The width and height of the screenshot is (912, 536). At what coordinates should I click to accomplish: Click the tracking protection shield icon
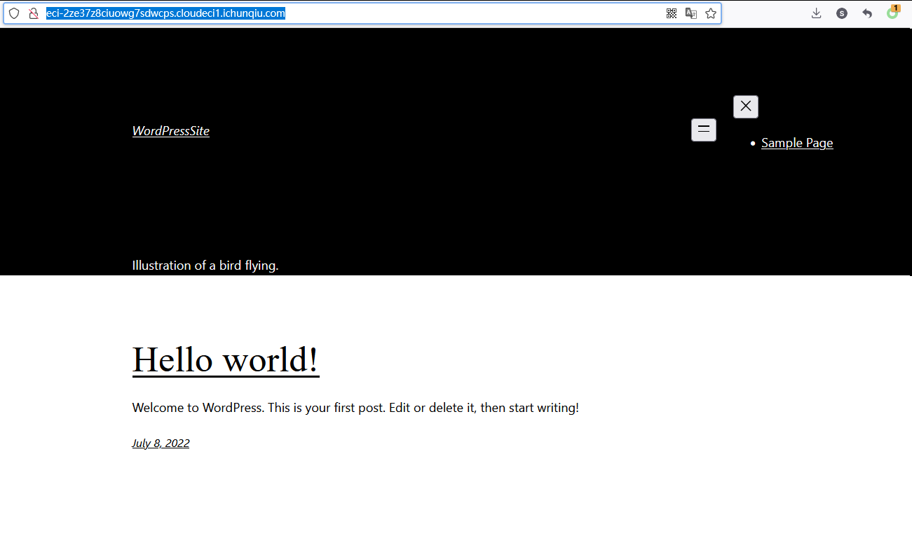point(14,13)
